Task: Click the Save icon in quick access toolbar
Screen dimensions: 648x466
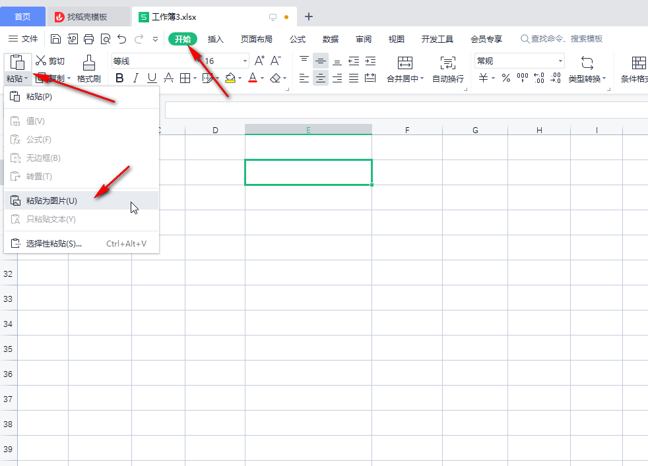Action: (x=56, y=39)
